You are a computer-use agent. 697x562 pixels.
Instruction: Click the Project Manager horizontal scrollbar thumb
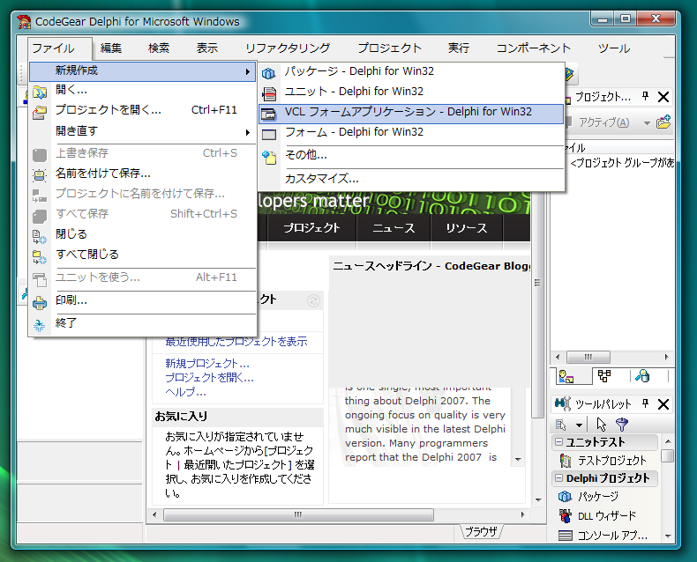tap(588, 357)
